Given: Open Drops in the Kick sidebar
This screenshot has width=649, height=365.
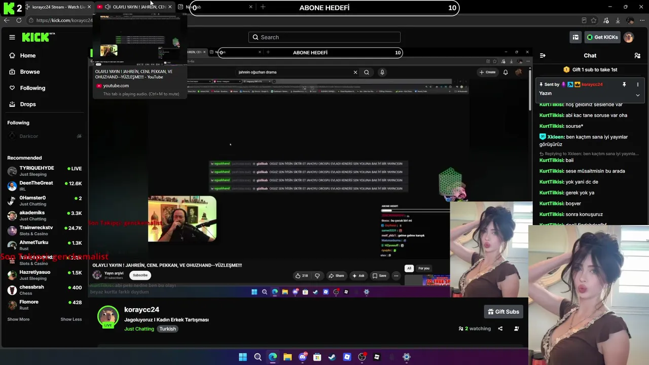Looking at the screenshot, I should pyautogui.click(x=28, y=104).
